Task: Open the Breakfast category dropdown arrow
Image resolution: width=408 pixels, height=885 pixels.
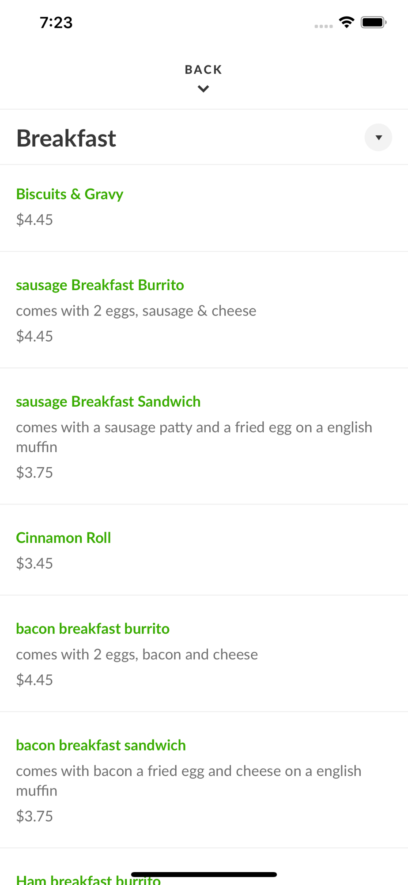Action: (378, 138)
